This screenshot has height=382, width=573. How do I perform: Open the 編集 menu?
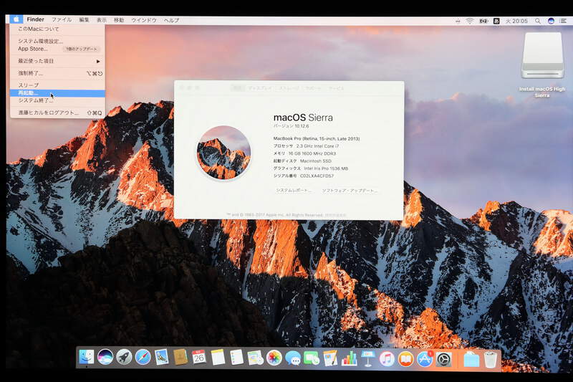(84, 20)
